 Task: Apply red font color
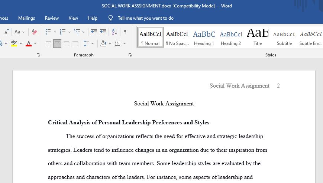[29, 43]
